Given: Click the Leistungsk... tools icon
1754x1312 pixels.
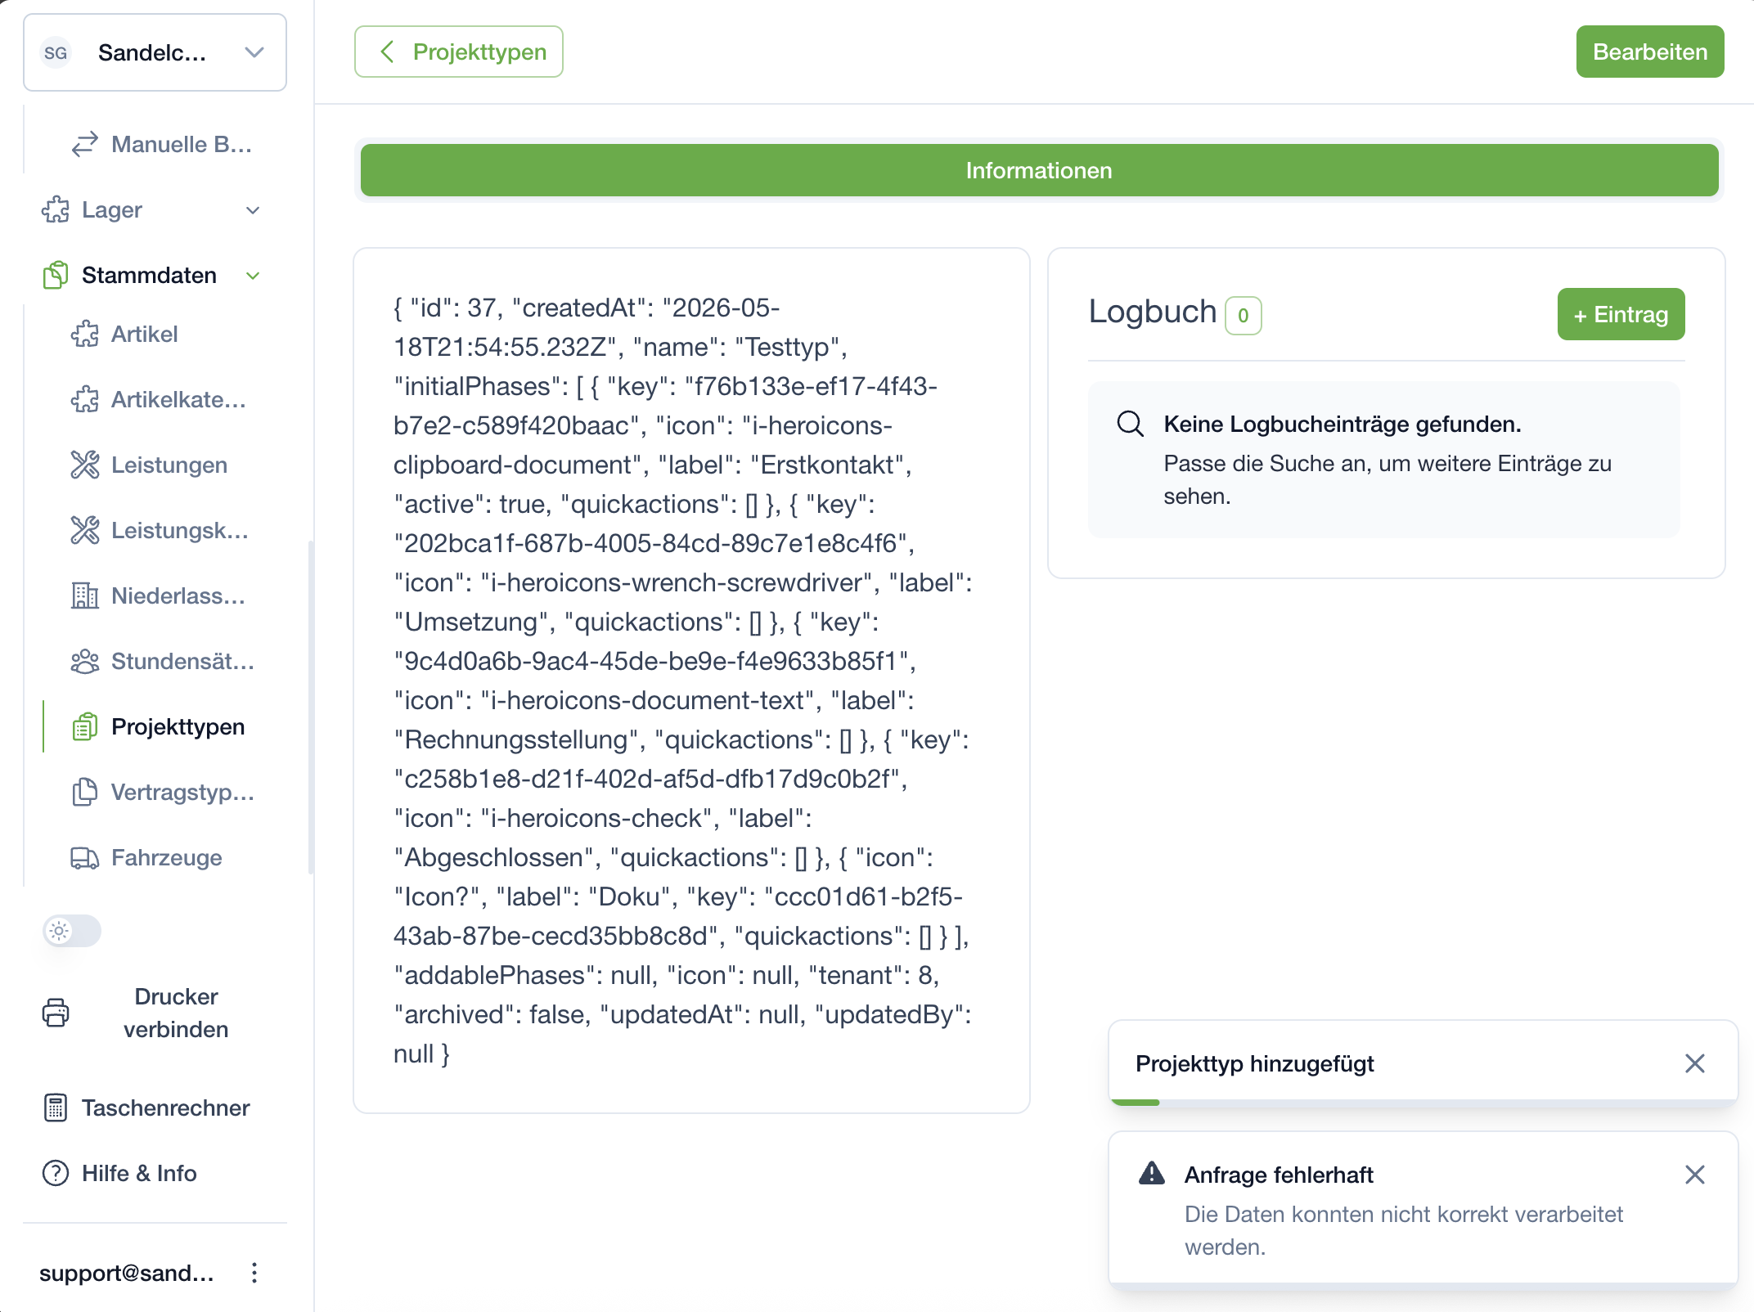Looking at the screenshot, I should [x=85, y=530].
